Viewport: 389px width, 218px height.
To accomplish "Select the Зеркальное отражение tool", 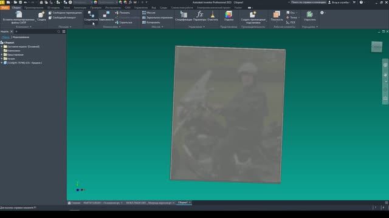I will [x=157, y=18].
